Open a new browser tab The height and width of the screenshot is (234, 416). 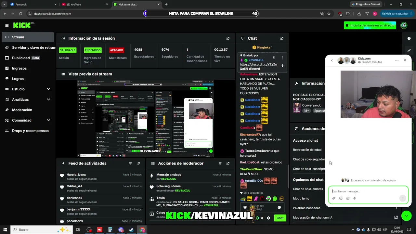pyautogui.click(x=166, y=4)
